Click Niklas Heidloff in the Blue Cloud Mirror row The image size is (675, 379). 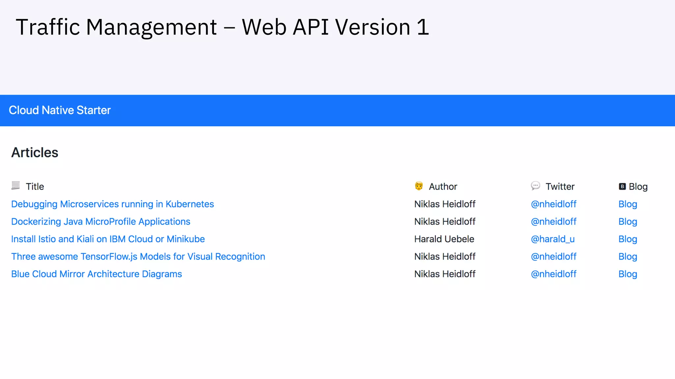(x=445, y=274)
